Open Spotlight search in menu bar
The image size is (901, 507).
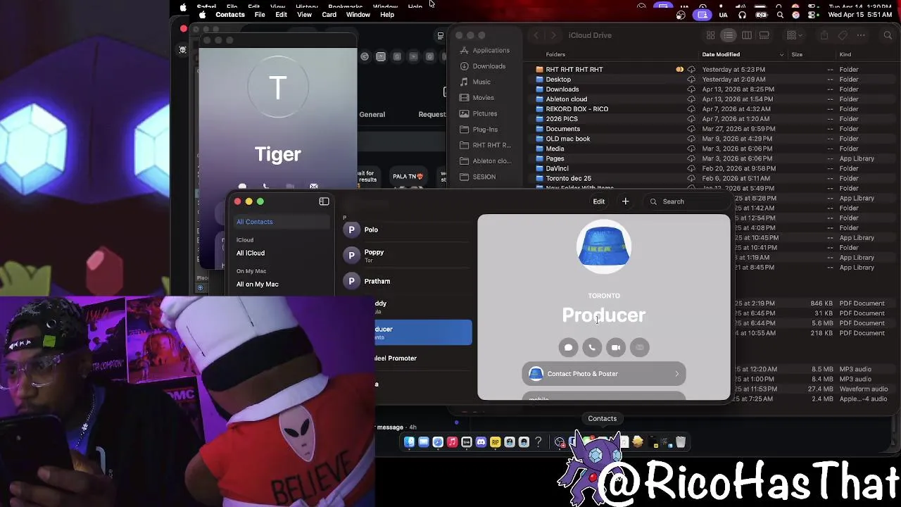tap(780, 15)
